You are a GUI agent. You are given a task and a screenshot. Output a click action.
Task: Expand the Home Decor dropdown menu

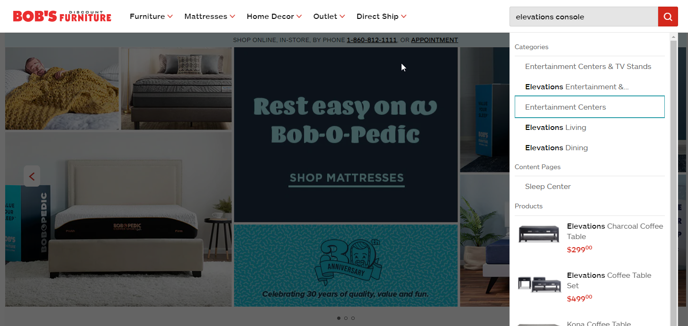[x=274, y=17]
